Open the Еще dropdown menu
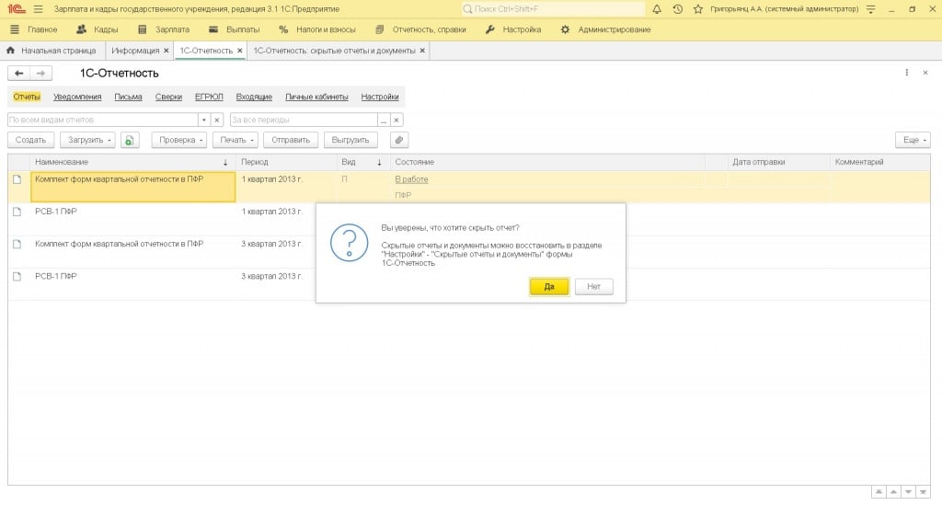 tap(912, 140)
